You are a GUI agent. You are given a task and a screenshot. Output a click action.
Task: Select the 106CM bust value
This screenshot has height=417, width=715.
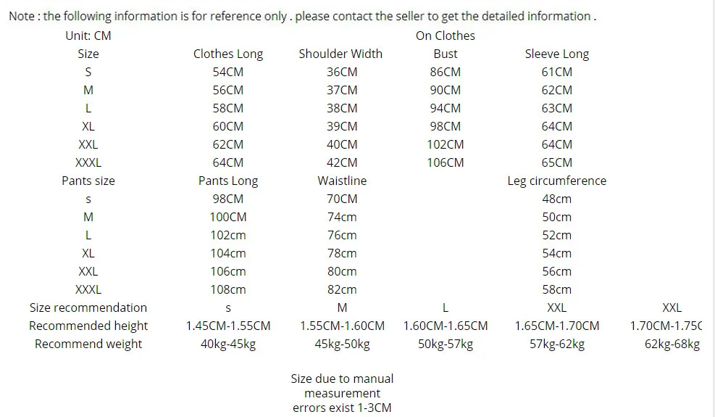point(446,162)
